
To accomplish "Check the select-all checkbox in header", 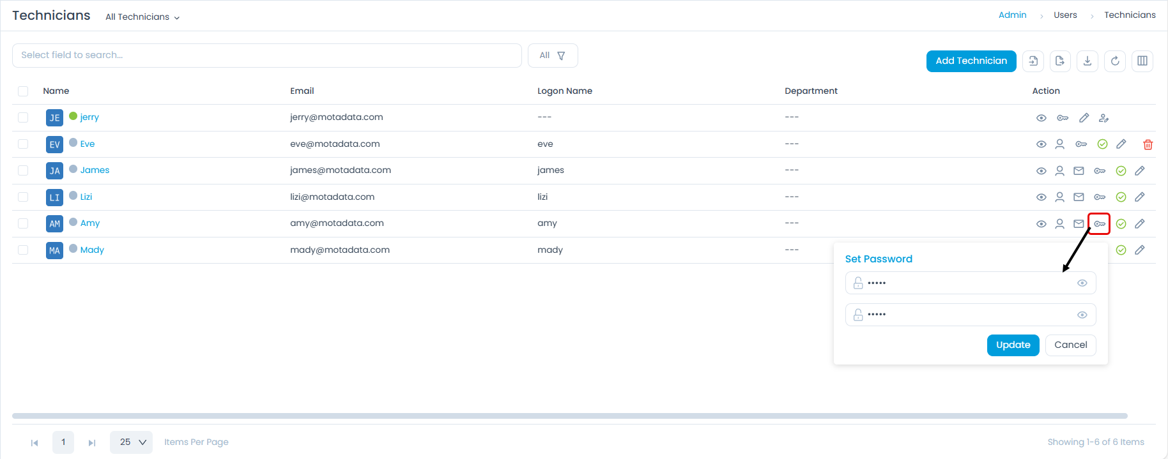I will click(23, 91).
